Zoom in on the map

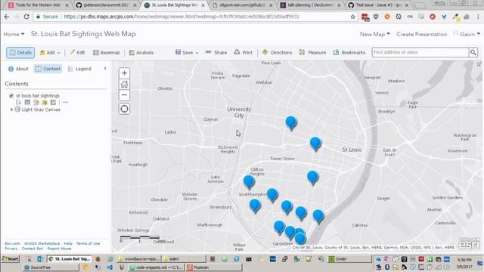(124, 73)
